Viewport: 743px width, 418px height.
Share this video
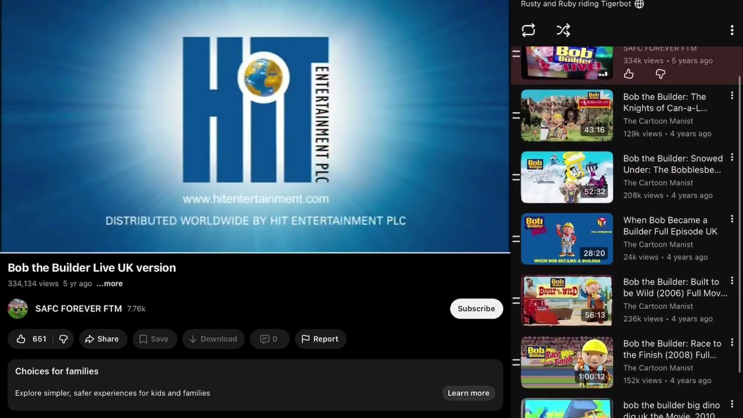[102, 339]
